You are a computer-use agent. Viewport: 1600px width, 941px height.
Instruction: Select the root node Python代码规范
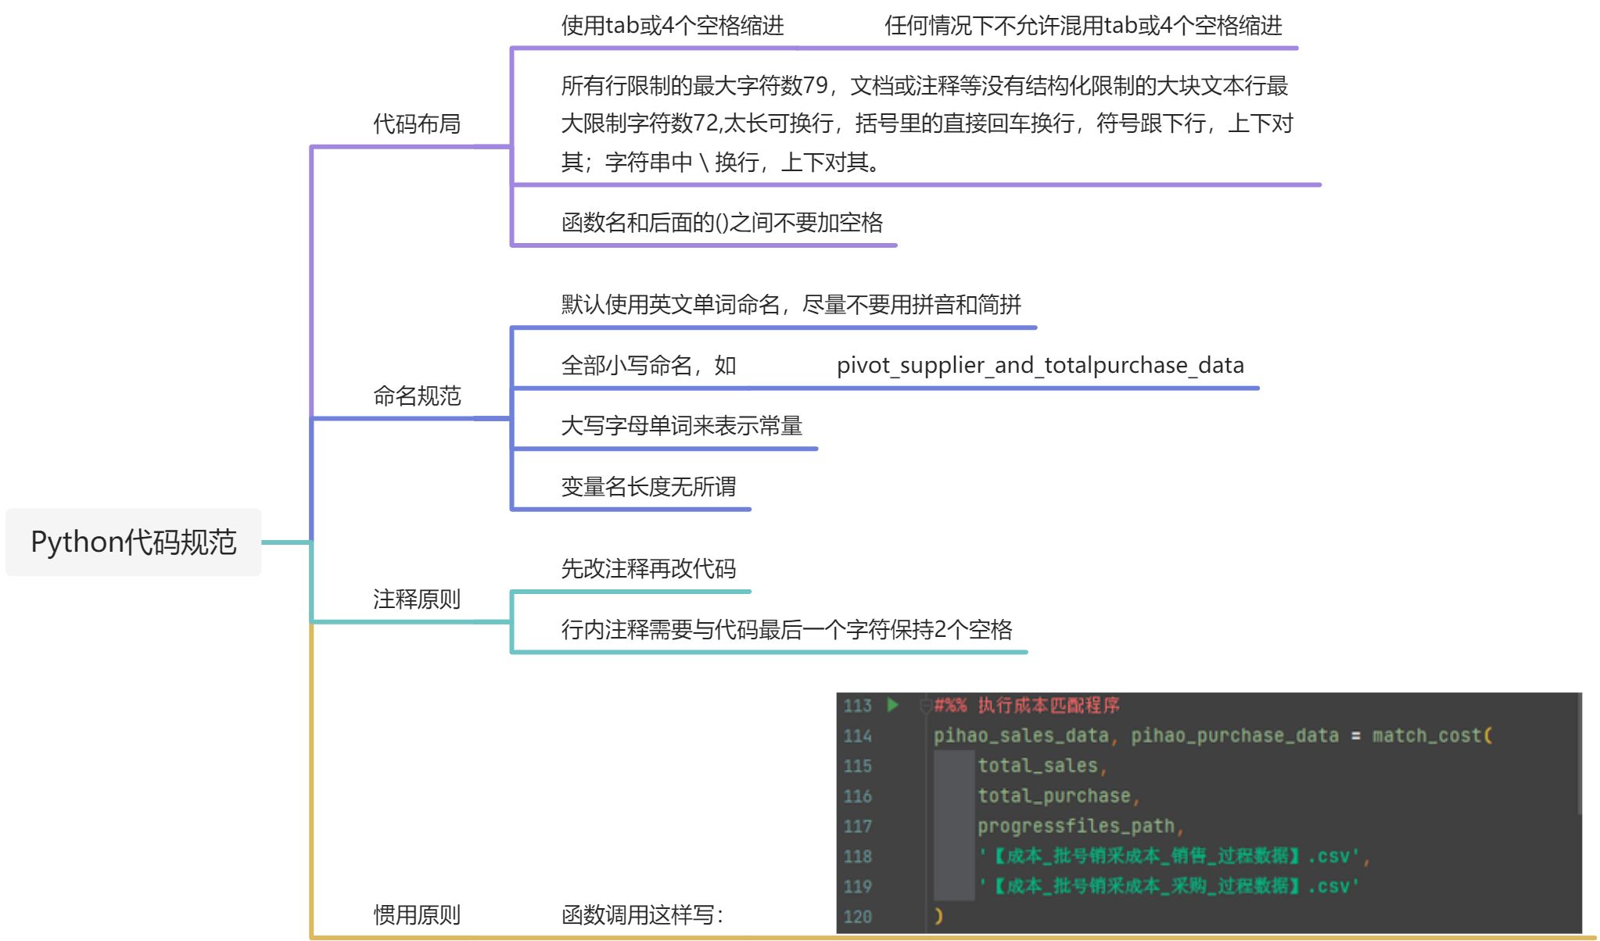point(133,542)
